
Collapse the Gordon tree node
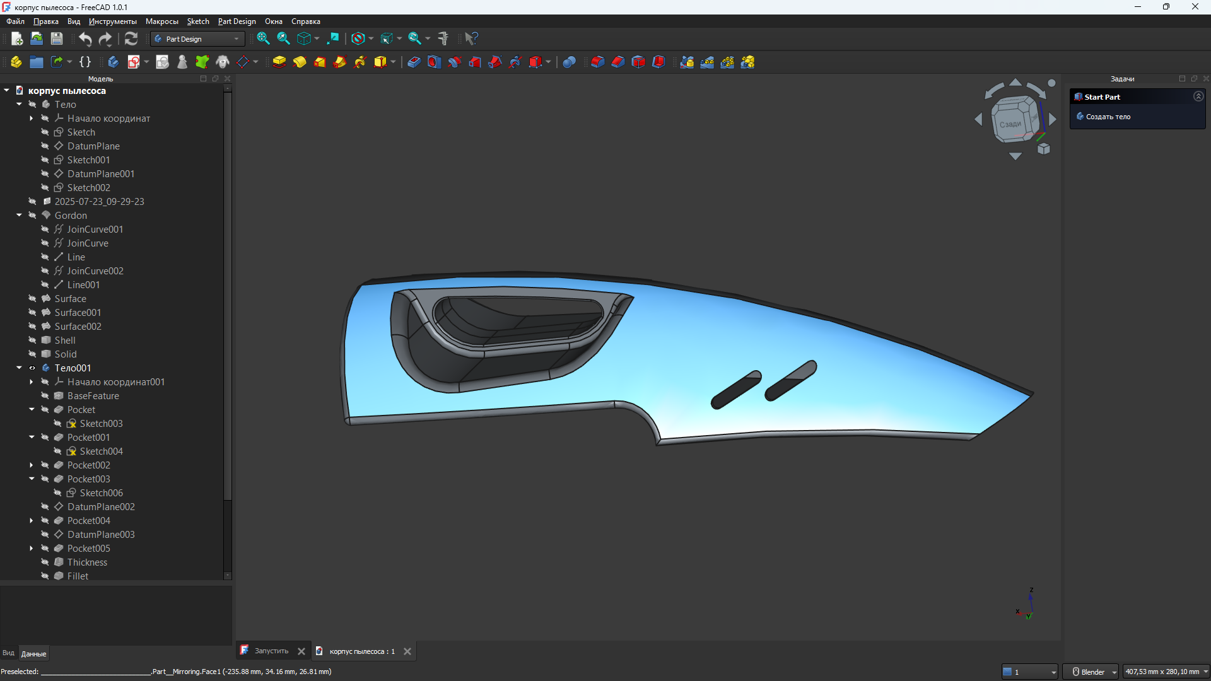[x=19, y=216]
